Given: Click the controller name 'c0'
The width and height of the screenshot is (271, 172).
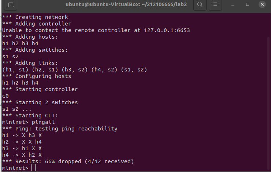Looking at the screenshot, I should 5,96.
